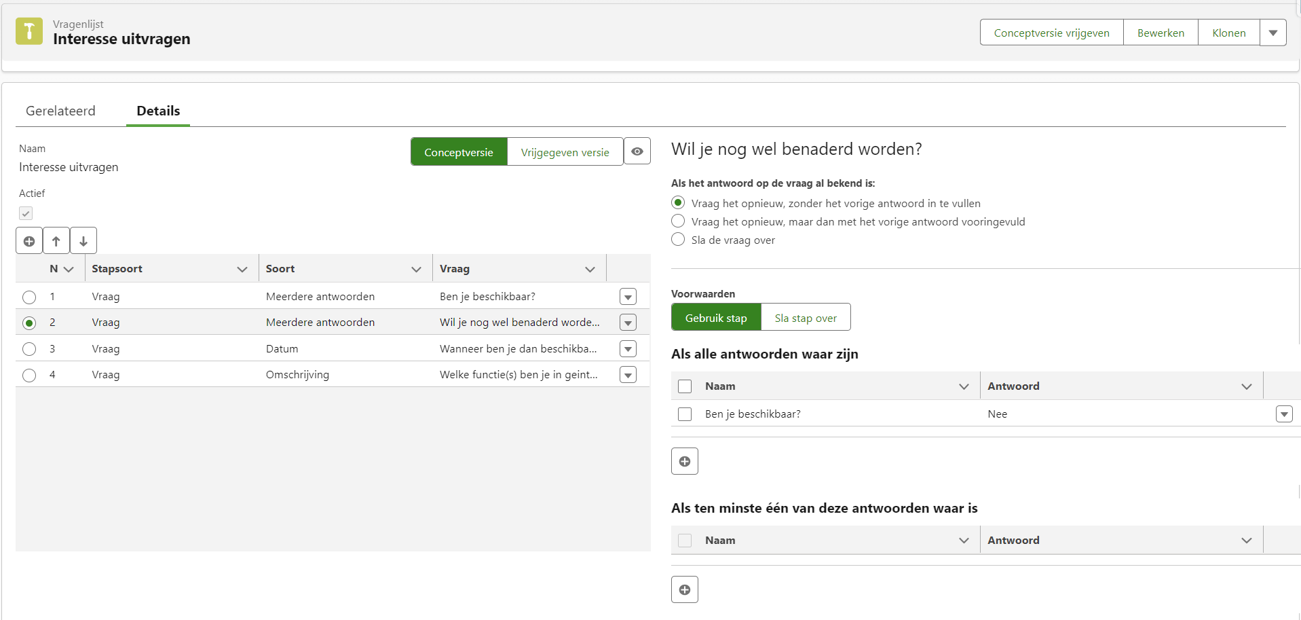Open row menu for the 'Nee' condition
Image resolution: width=1301 pixels, height=620 pixels.
(1283, 414)
